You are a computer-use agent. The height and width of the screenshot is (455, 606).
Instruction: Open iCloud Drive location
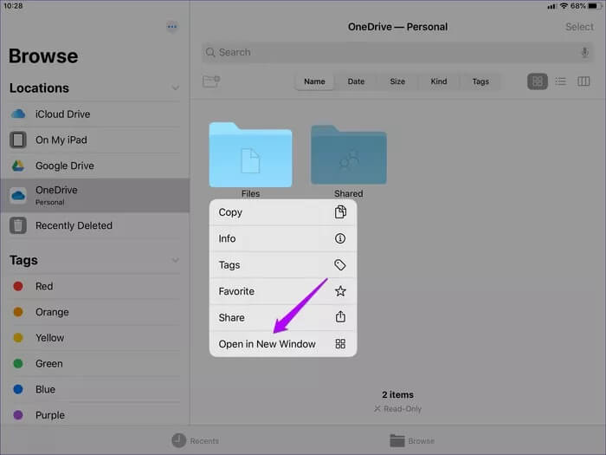(x=94, y=114)
